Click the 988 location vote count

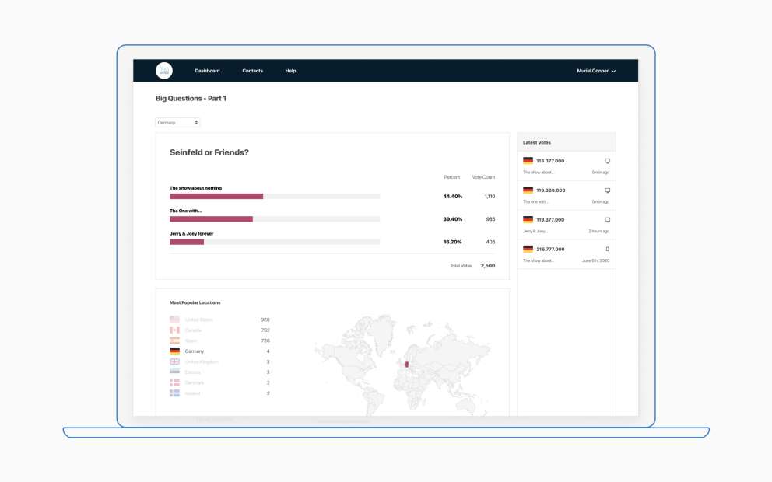265,320
